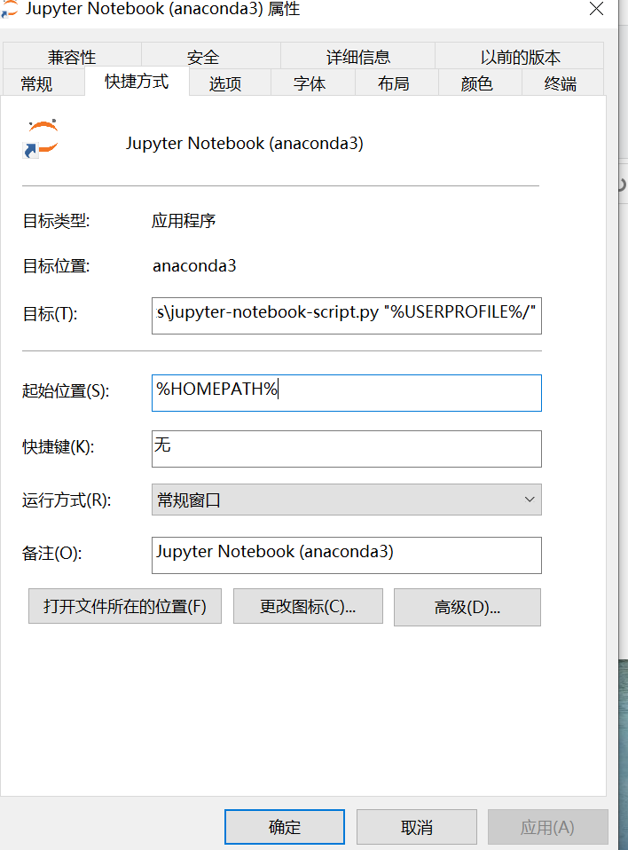Cancel with the 取消 button
This screenshot has height=850, width=628.
point(417,827)
